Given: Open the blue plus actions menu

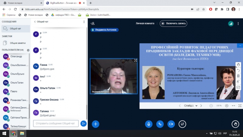Looking at the screenshot, I should tap(95, 124).
